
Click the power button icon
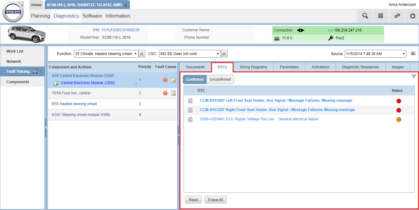coord(413,16)
